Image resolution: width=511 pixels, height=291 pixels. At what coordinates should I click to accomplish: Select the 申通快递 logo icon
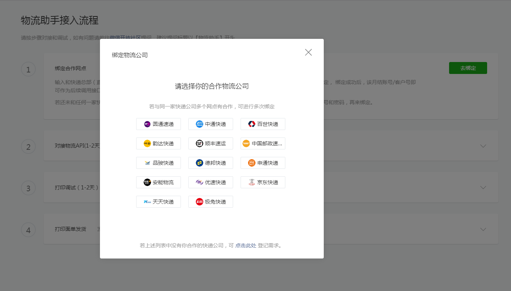[x=252, y=163]
